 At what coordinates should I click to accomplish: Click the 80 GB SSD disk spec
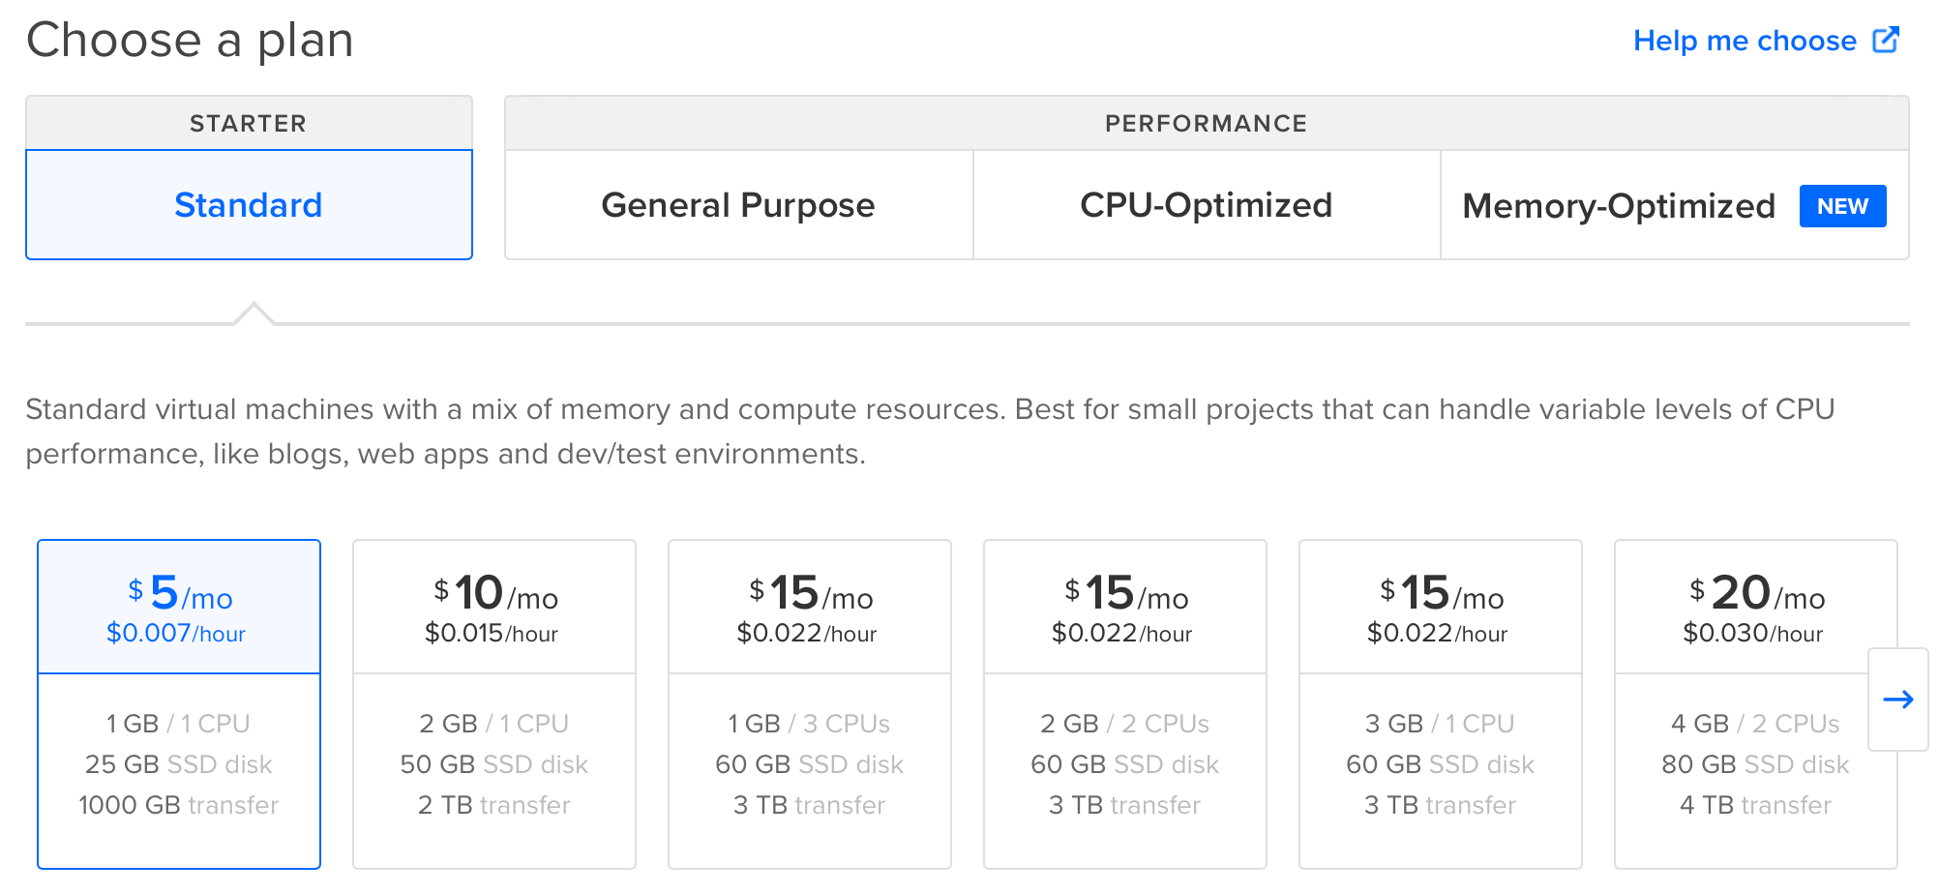click(x=1755, y=764)
